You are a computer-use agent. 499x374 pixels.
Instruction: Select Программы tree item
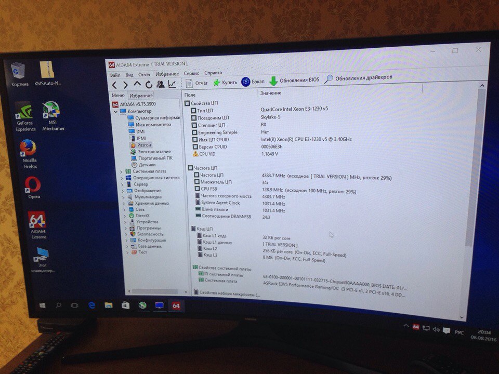pos(146,228)
